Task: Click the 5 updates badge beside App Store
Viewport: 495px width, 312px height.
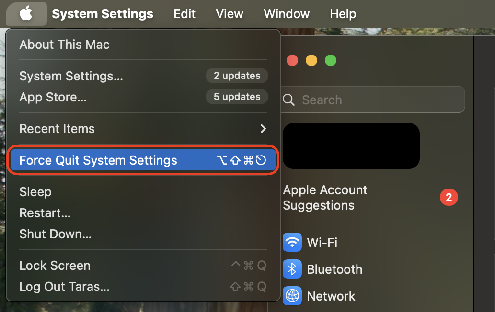Action: tap(237, 97)
